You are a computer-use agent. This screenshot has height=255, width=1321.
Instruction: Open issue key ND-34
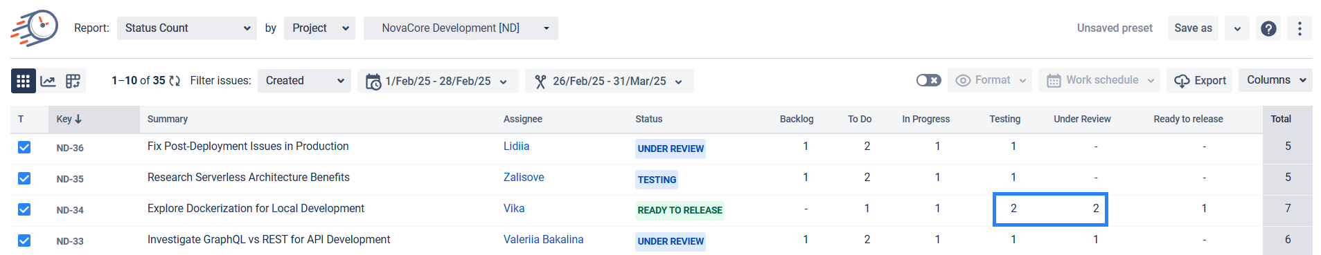(70, 210)
